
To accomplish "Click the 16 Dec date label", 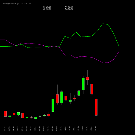I will [78, 128].
